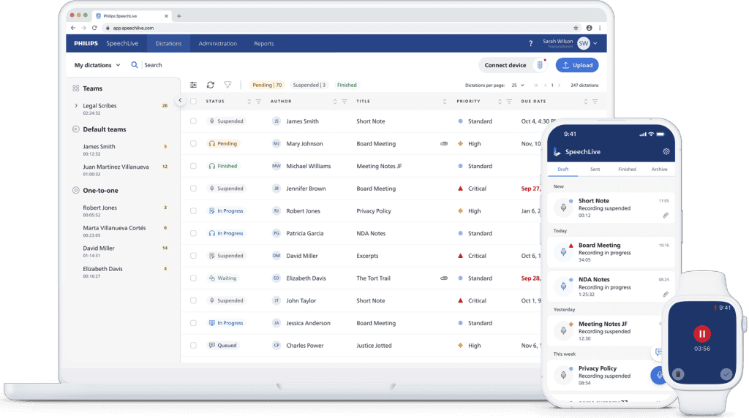Check the Patricia Garcia row
Image resolution: width=749 pixels, height=418 pixels.
click(x=193, y=233)
